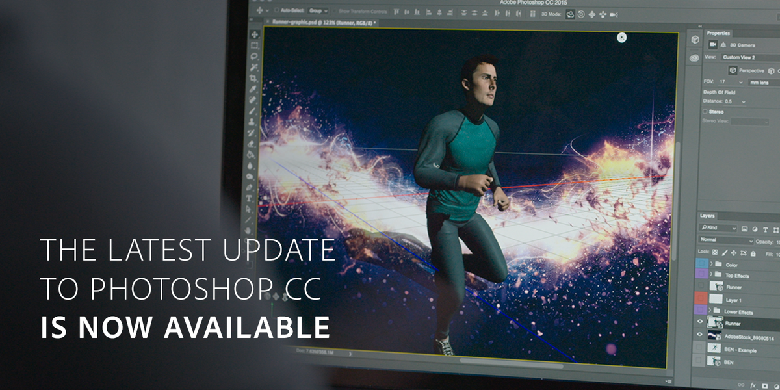Click the fx layer style icon
Image resolution: width=780 pixels, height=390 pixels.
tap(753, 385)
